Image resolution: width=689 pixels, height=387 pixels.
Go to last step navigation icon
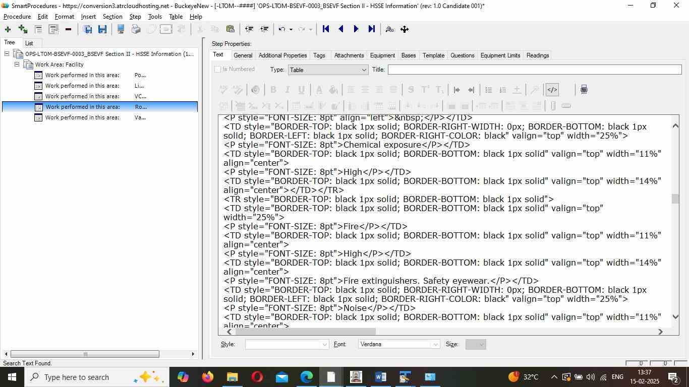pos(372,29)
